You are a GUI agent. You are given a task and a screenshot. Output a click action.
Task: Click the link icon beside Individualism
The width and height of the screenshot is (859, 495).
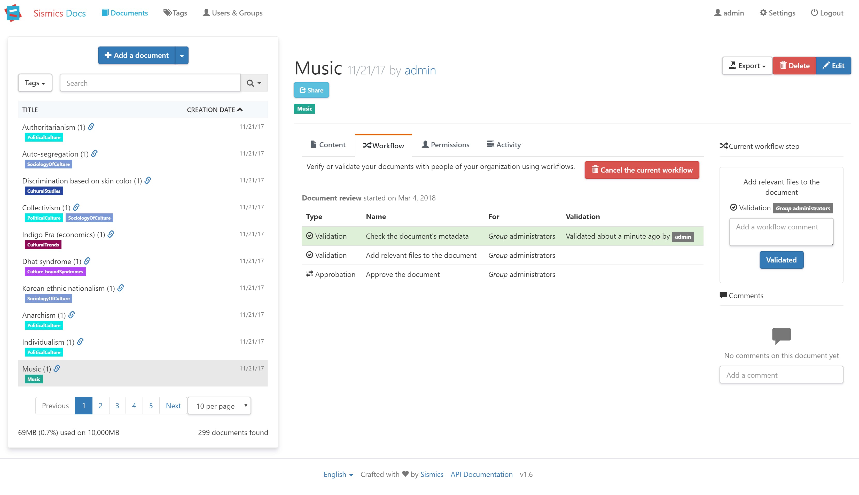pyautogui.click(x=80, y=342)
